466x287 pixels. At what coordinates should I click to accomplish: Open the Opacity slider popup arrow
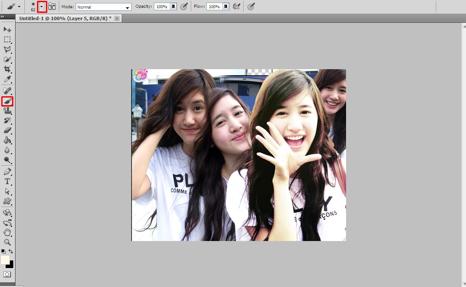coord(173,6)
